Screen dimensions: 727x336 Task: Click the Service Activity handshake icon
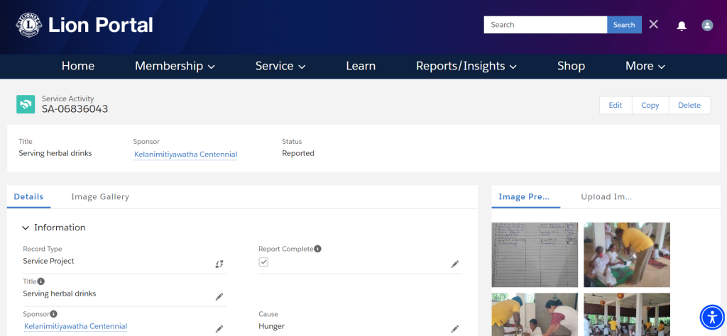[x=26, y=104]
